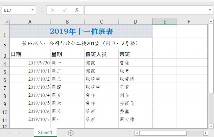The image size is (214, 137).
Task: Click the horizontal scrollbar left arrow
Action: click(137, 133)
